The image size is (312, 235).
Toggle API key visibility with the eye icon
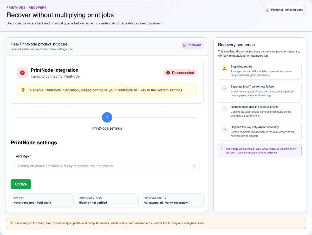click(194, 166)
